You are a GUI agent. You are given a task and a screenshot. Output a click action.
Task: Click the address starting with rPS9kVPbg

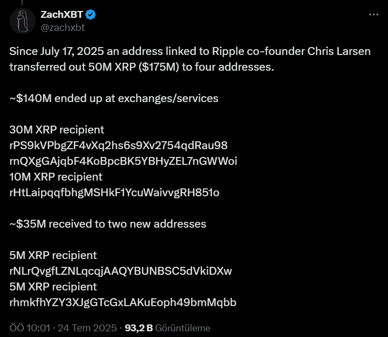pyautogui.click(x=118, y=145)
